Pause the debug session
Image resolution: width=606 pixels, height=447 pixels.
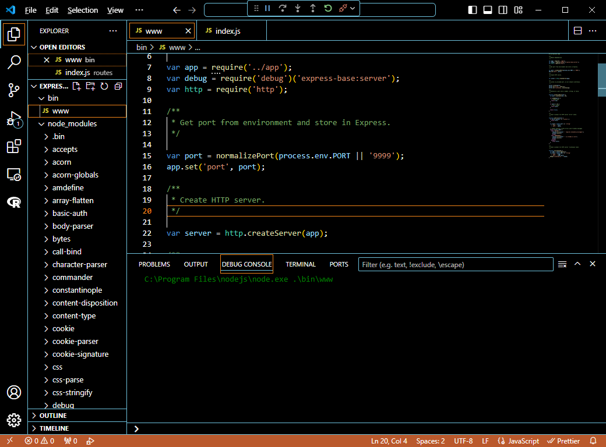pyautogui.click(x=267, y=8)
